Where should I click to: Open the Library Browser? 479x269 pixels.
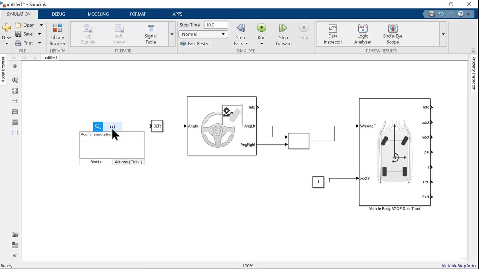(x=57, y=34)
